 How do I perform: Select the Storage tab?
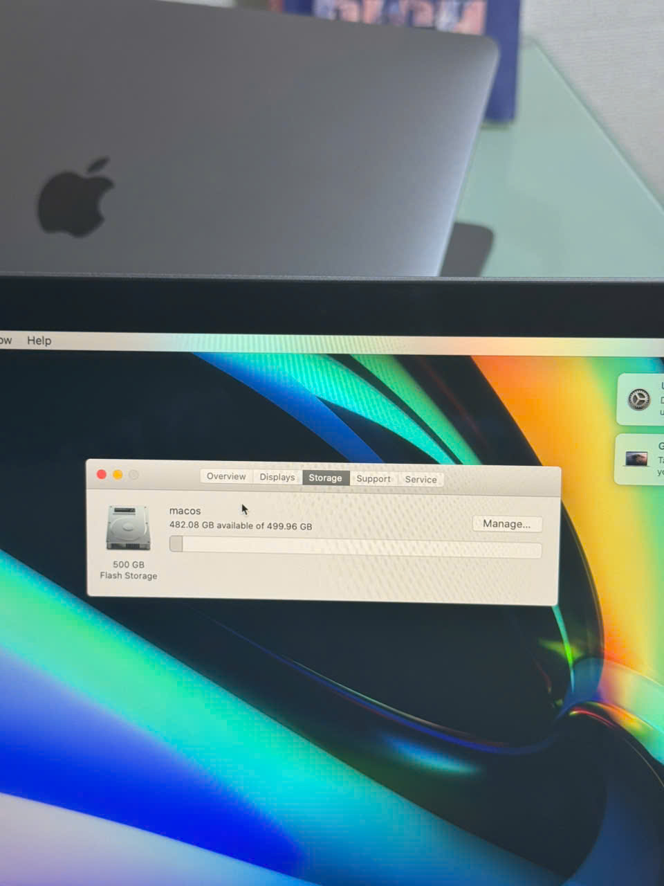325,478
